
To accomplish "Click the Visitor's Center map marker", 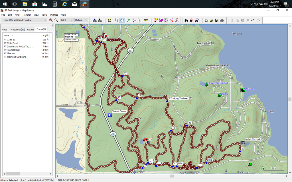I will pos(110,115).
